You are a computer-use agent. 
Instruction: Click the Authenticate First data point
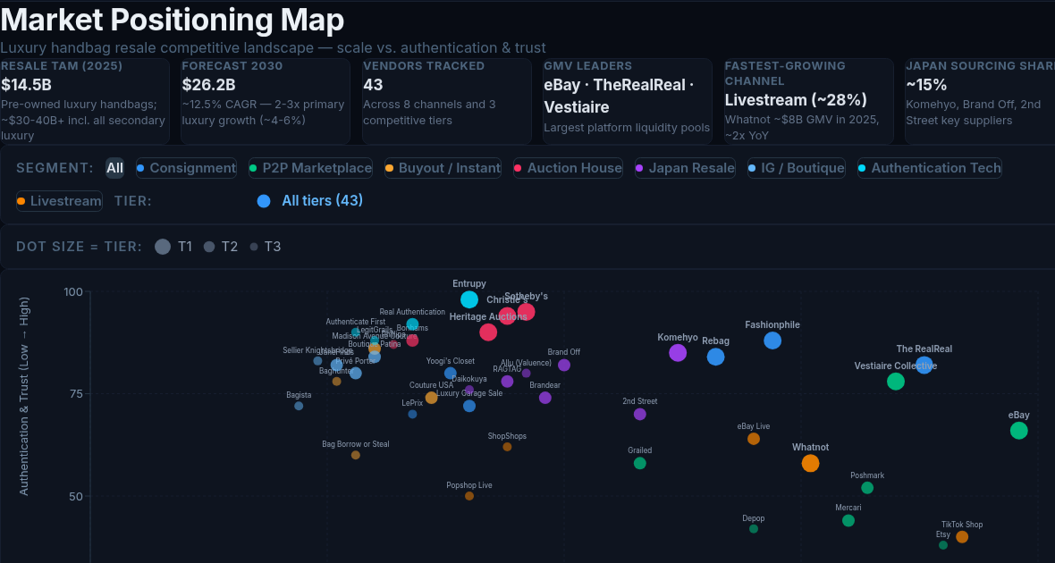[x=356, y=332]
